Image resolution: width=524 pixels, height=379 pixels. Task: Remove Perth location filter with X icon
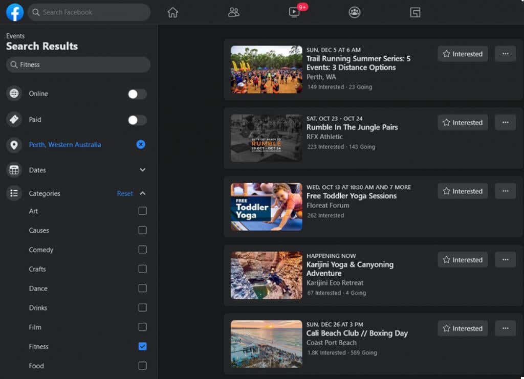141,145
